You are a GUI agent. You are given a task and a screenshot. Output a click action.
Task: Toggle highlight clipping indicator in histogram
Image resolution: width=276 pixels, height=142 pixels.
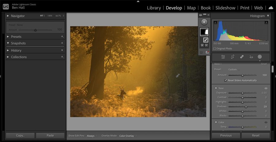tap(266, 22)
